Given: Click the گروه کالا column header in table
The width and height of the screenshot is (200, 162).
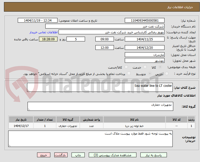Looking at the screenshot, I should (68, 120).
